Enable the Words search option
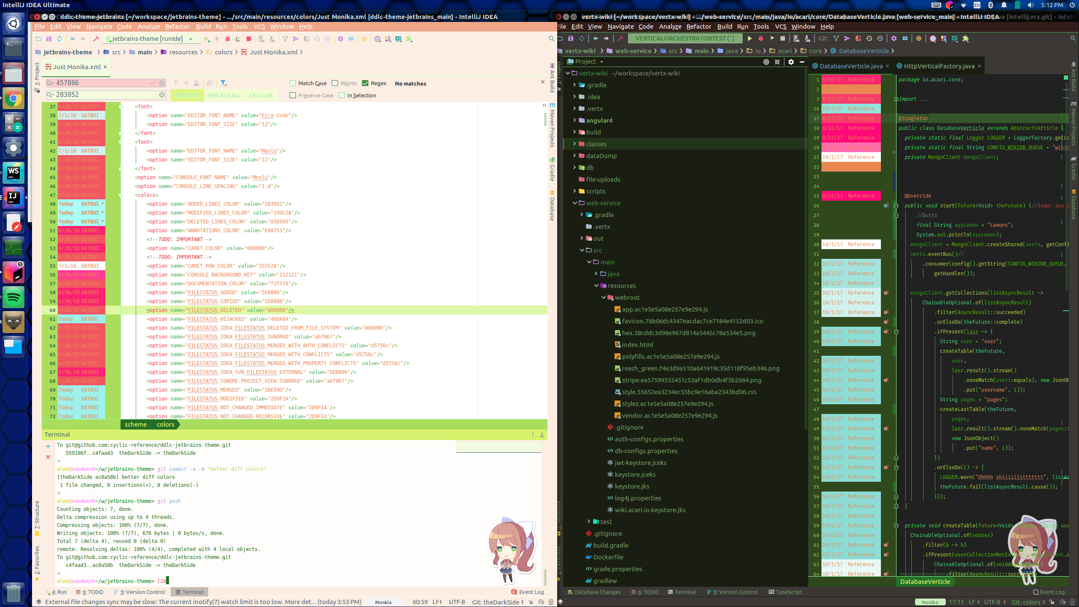The image size is (1079, 607). coord(335,83)
